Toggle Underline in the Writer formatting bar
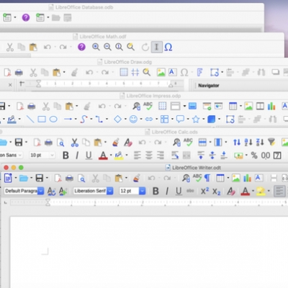288x288 pixels. (179, 191)
